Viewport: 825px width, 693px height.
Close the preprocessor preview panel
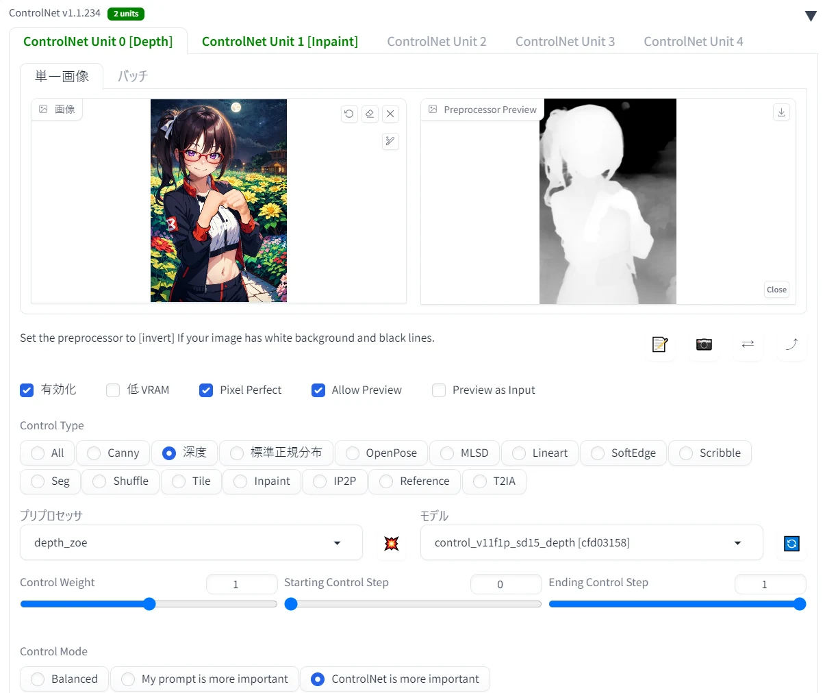[x=776, y=290]
